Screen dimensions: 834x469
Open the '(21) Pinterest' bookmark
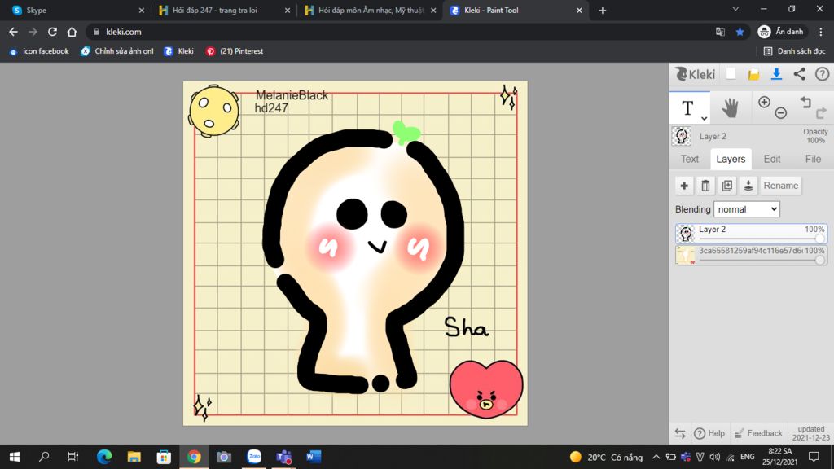235,51
